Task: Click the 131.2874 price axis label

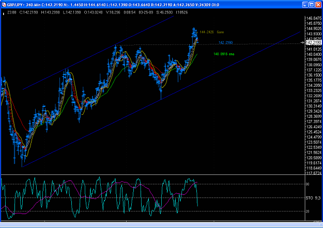Action: click(314, 101)
